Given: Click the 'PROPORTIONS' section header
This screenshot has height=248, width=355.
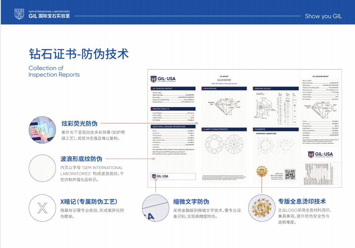Looking at the screenshot, I should pyautogui.click(x=224, y=89).
